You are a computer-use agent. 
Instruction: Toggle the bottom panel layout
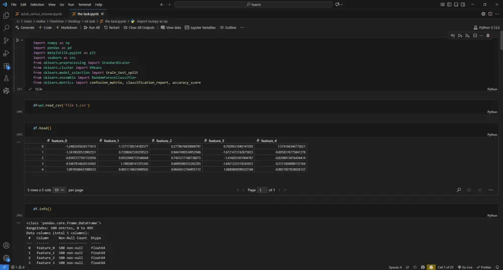click(456, 5)
